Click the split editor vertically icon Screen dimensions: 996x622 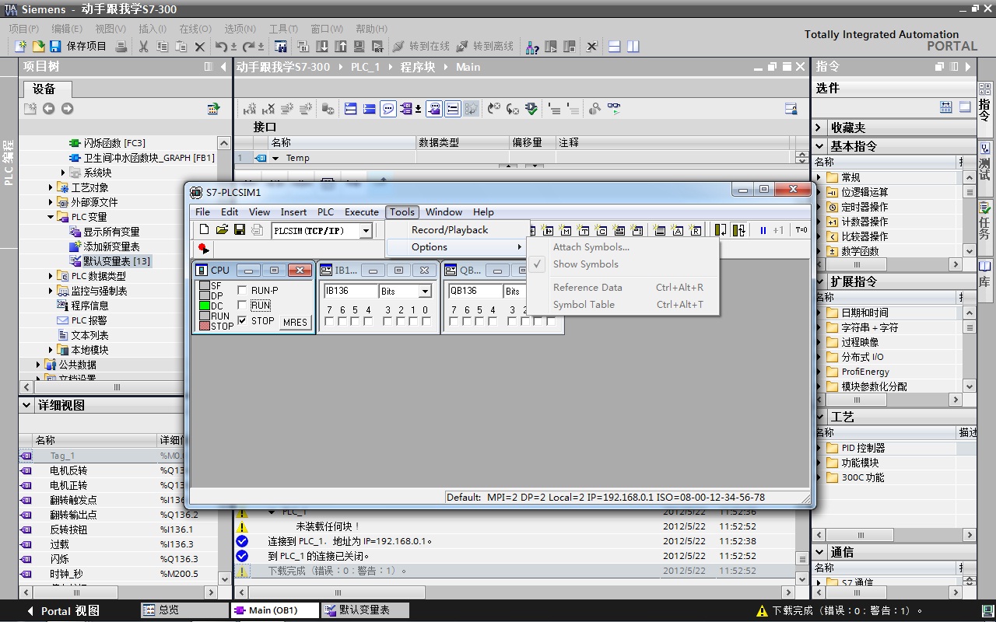coord(633,47)
